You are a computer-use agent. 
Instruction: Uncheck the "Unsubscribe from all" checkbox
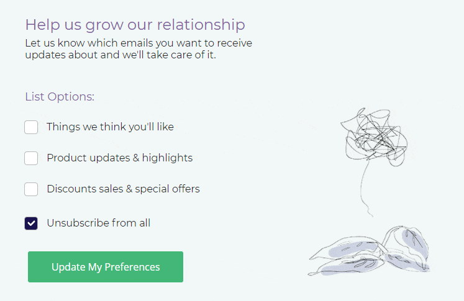[x=31, y=223]
